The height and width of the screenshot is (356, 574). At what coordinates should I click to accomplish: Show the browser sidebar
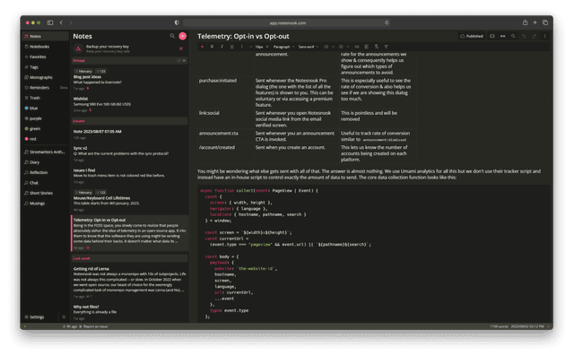click(x=50, y=22)
